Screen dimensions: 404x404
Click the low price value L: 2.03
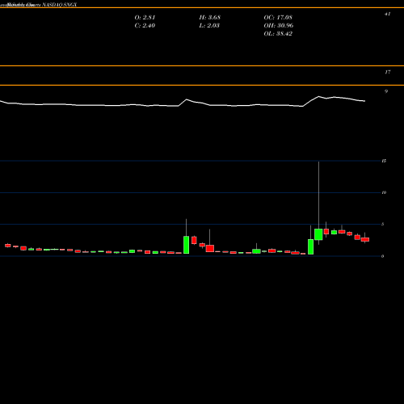pos(209,25)
